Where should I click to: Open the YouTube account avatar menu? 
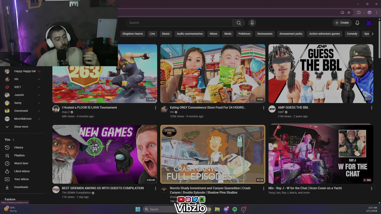tap(369, 23)
